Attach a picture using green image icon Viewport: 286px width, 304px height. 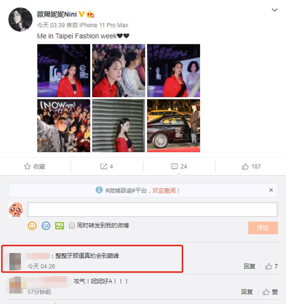click(59, 226)
